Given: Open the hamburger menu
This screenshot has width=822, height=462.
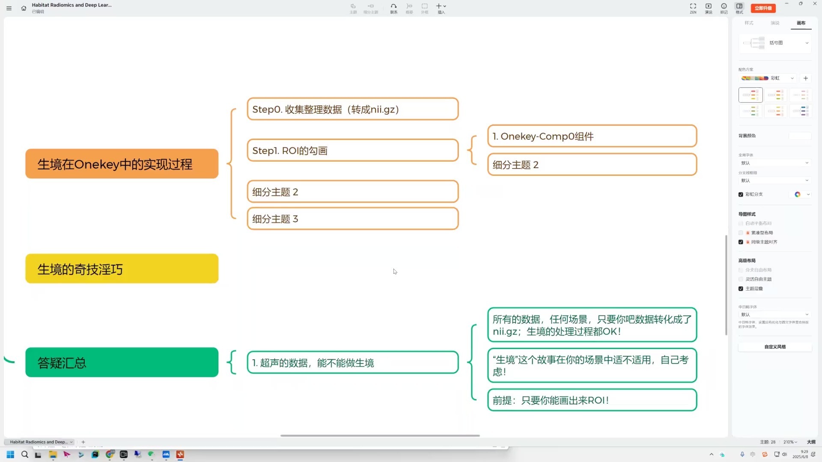Looking at the screenshot, I should pos(9,8).
